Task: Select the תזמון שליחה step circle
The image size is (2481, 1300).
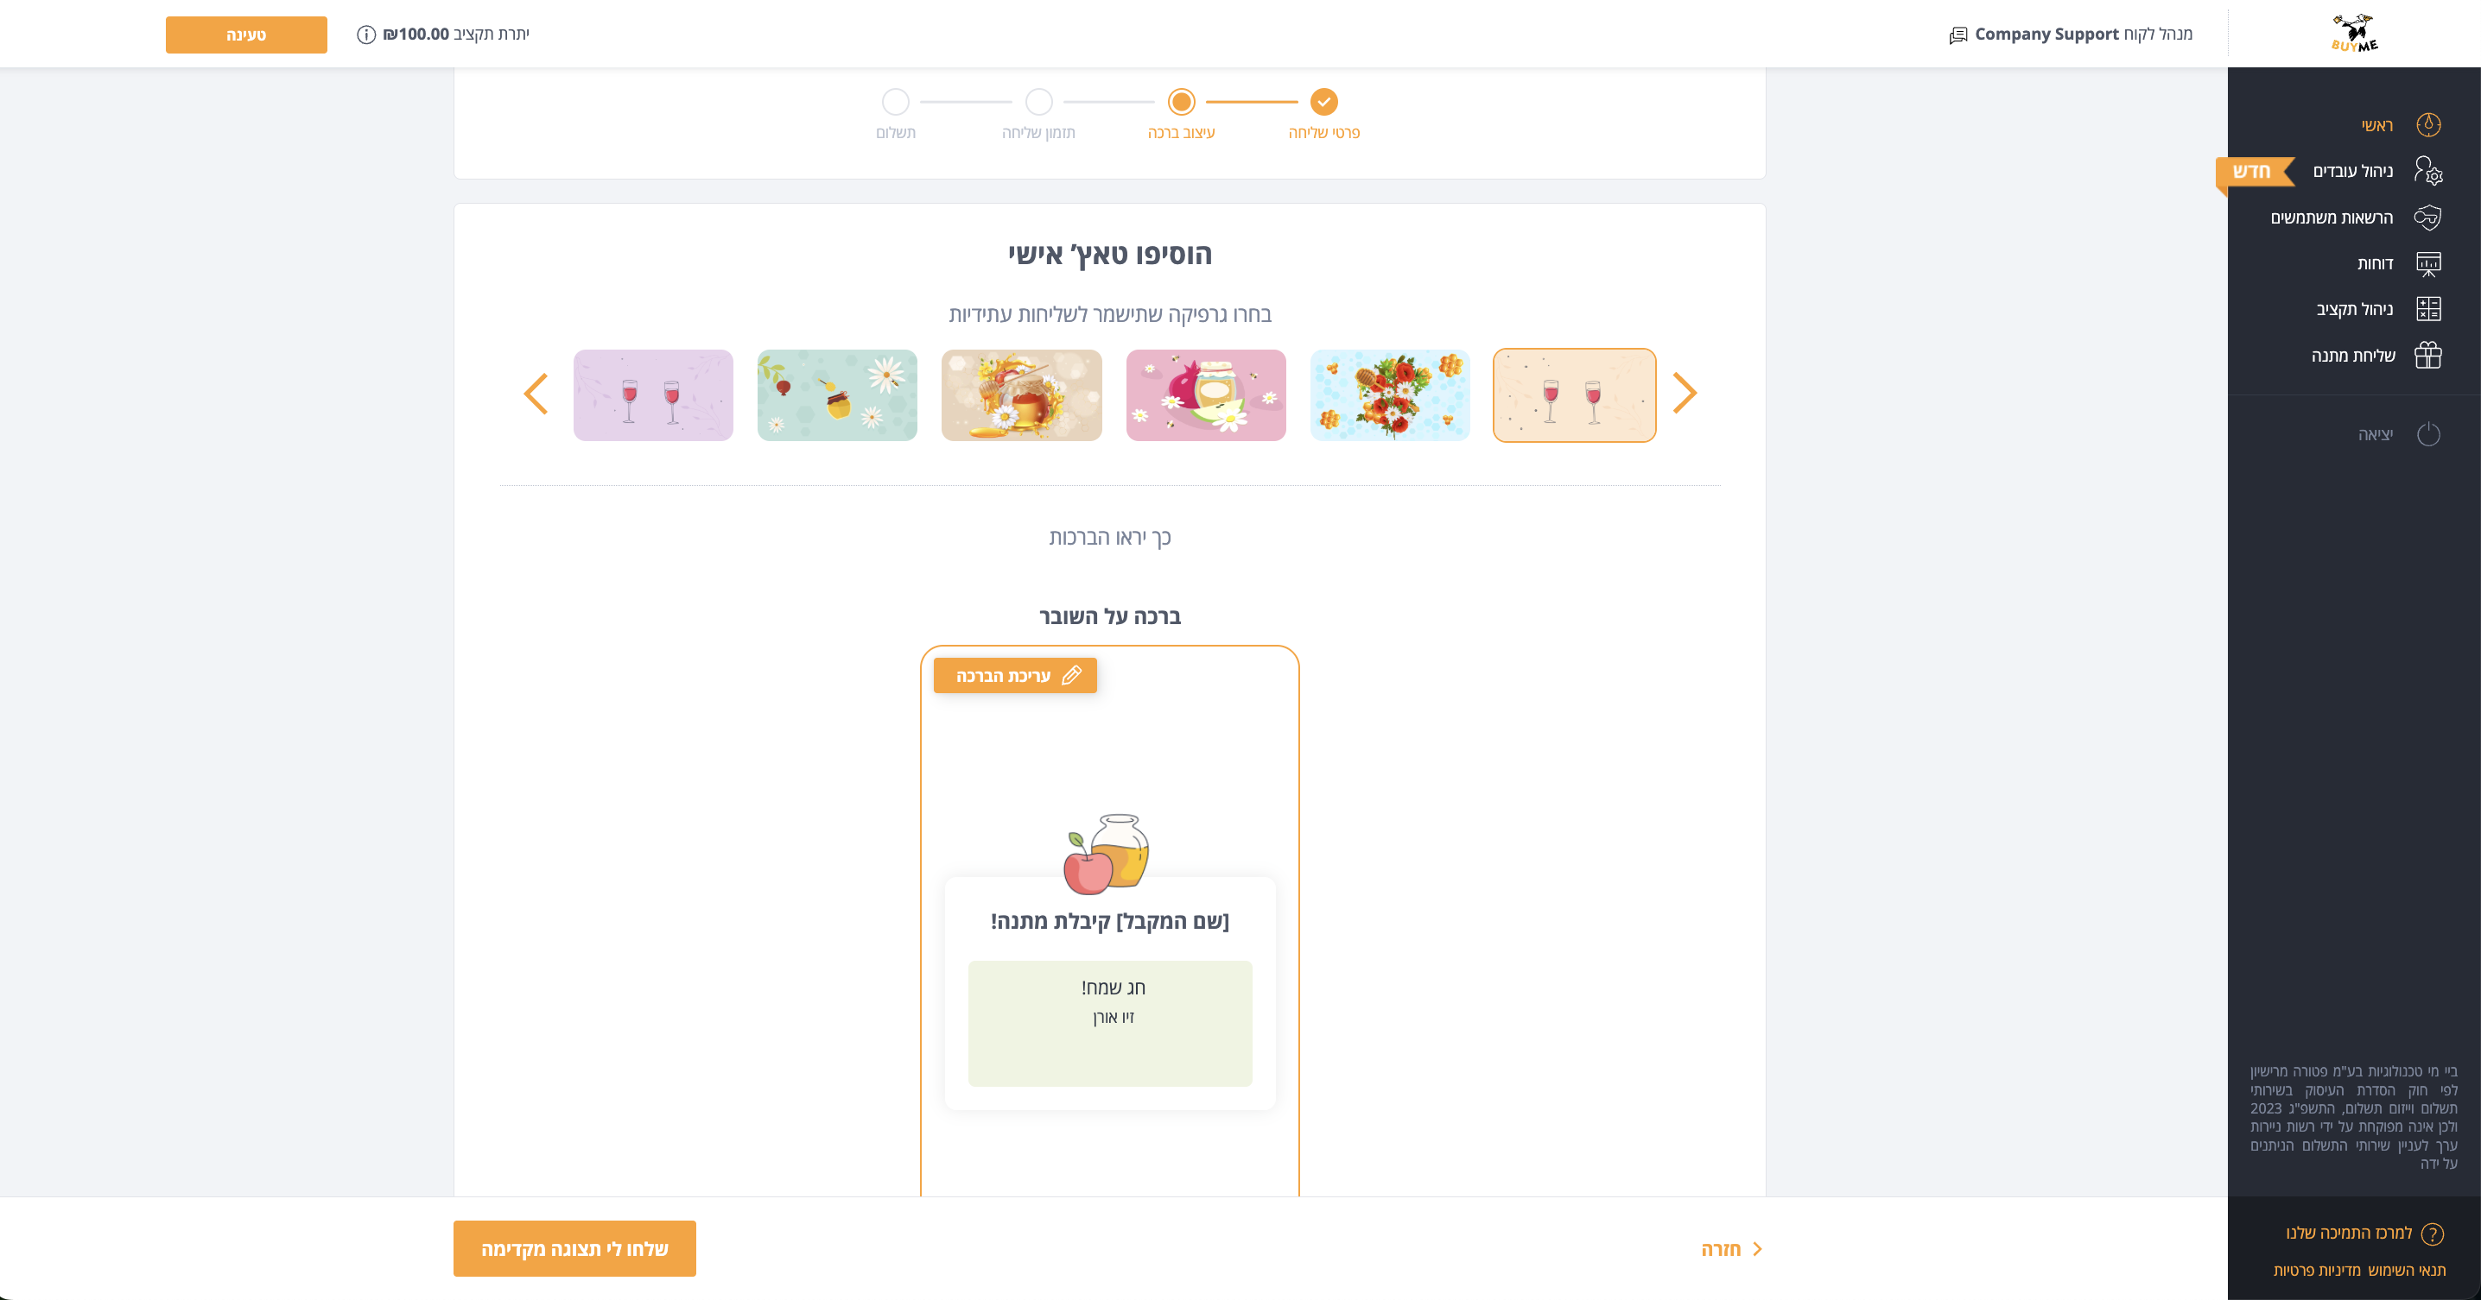Action: pos(1038,101)
